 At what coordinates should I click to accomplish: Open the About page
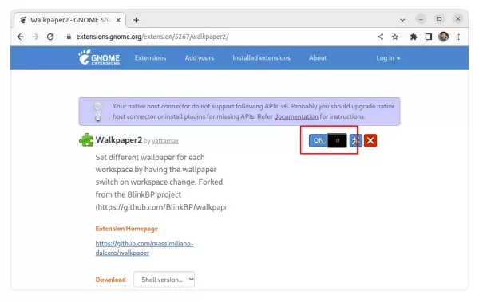click(318, 57)
